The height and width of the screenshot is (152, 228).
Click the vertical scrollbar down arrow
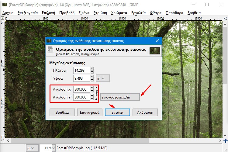[x=225, y=135]
